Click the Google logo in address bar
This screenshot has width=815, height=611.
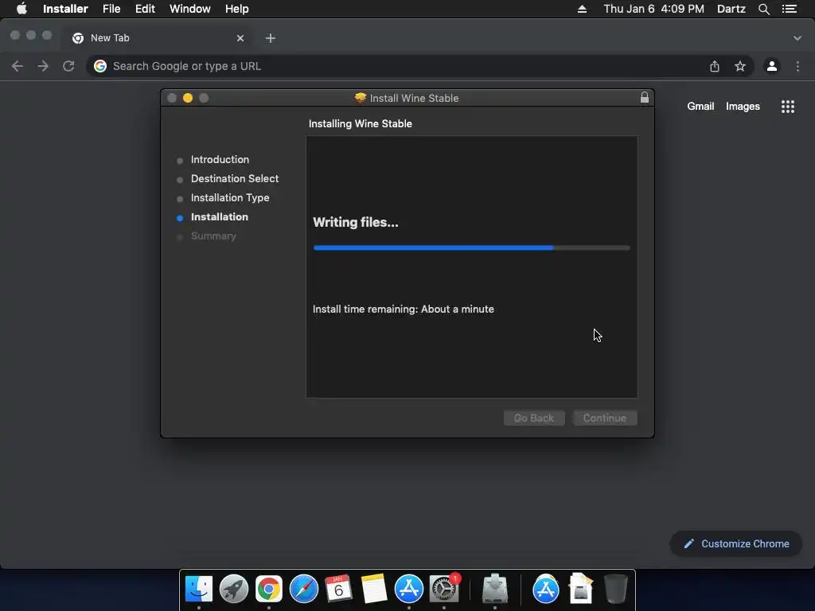coord(100,66)
